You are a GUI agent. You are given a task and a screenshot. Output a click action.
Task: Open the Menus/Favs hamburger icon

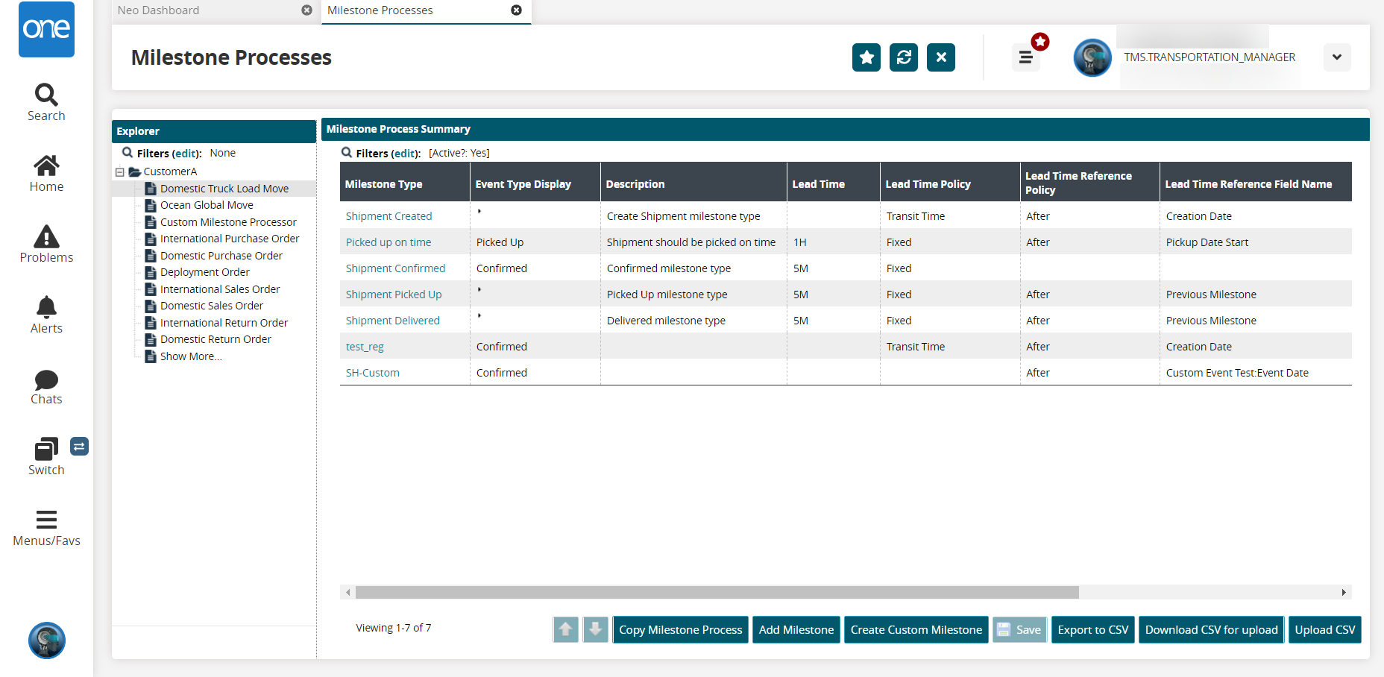pyautogui.click(x=46, y=520)
